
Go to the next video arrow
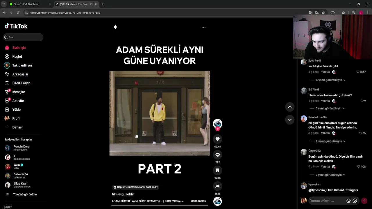pyautogui.click(x=290, y=120)
